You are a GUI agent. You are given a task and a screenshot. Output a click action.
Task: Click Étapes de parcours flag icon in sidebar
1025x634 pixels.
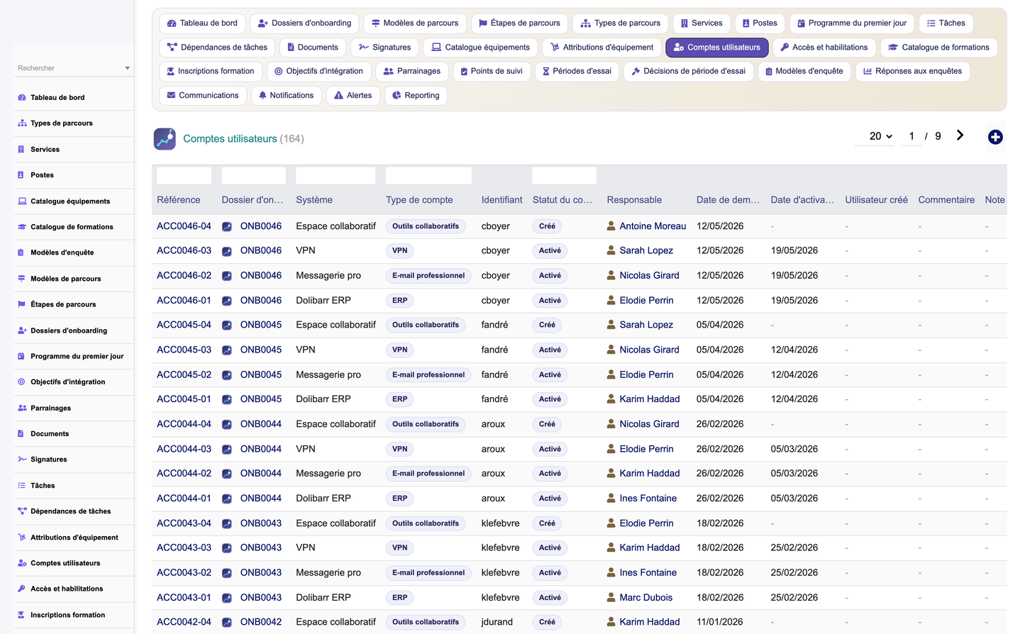22,304
